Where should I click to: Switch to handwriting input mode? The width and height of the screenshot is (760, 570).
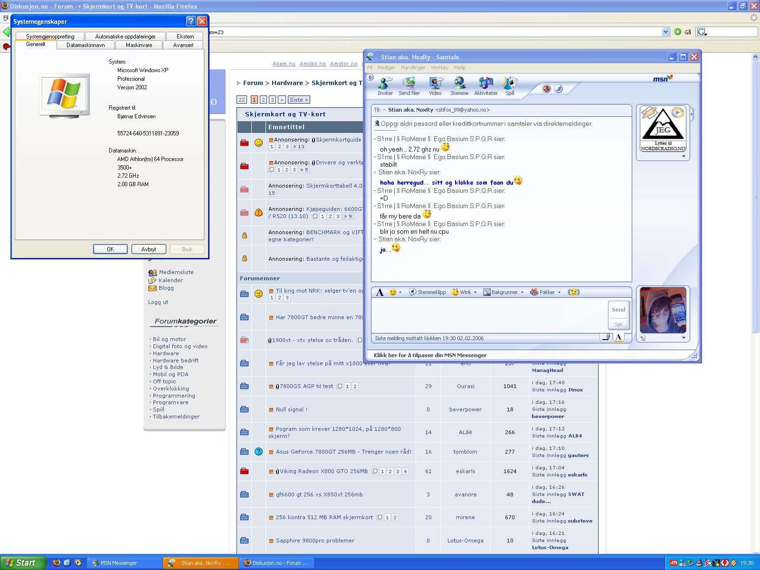606,337
